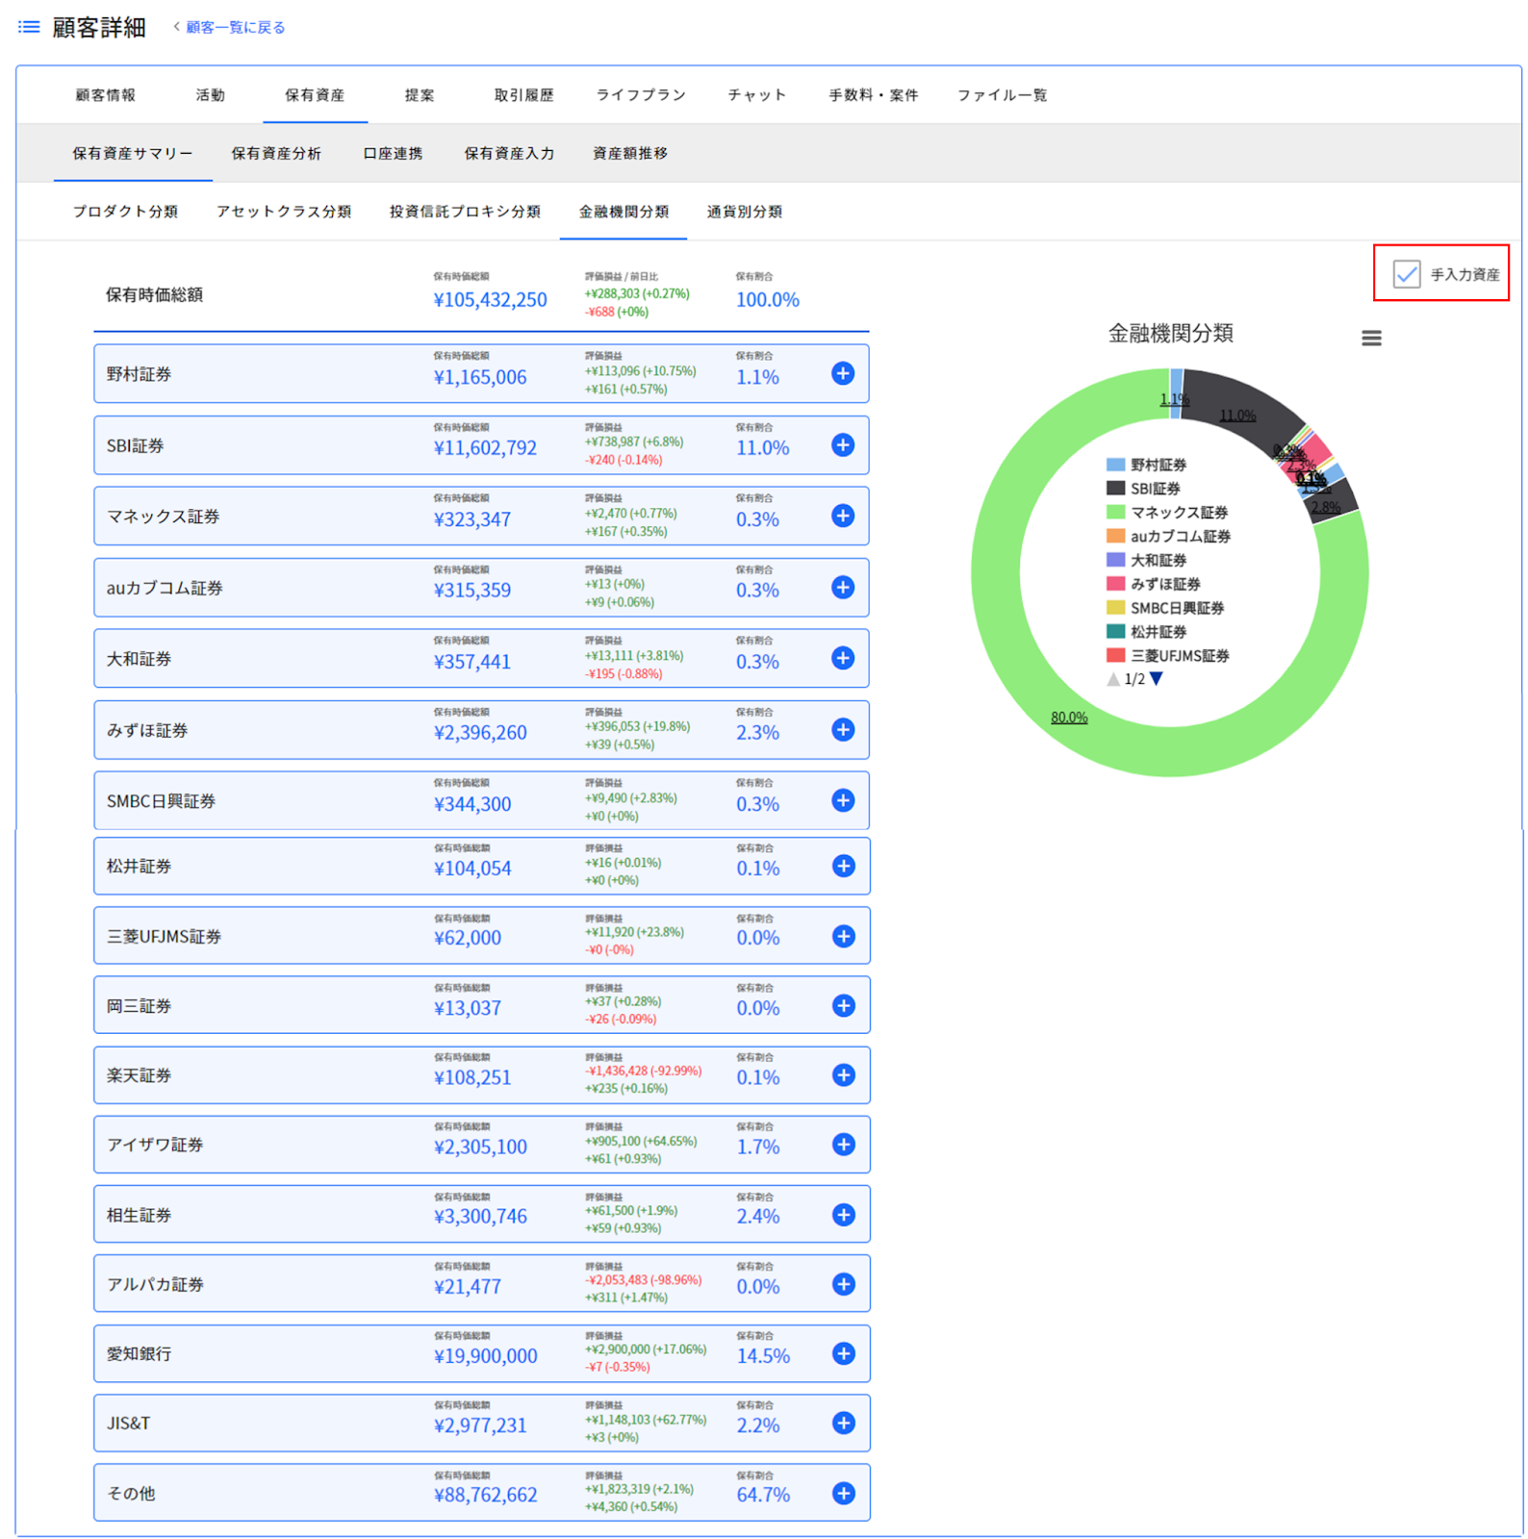Click the 11.0% donut chart label
Screen dimensions: 1528x1539
(1237, 416)
